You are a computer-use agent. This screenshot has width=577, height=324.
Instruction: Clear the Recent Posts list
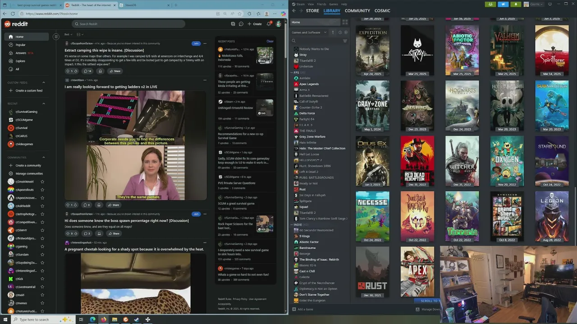click(x=270, y=41)
